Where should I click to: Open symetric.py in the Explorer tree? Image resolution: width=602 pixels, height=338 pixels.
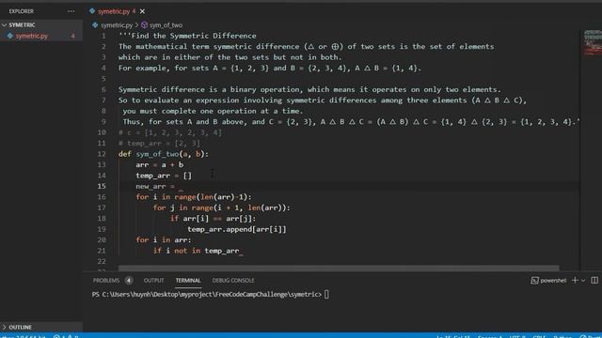click(x=32, y=36)
